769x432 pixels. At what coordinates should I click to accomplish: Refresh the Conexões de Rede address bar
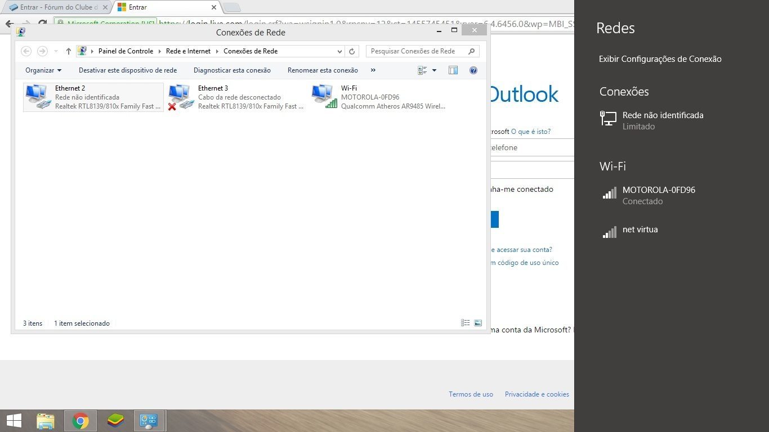[352, 51]
